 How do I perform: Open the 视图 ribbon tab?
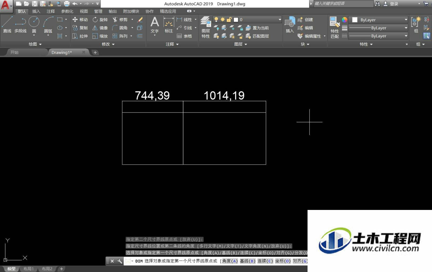84,11
